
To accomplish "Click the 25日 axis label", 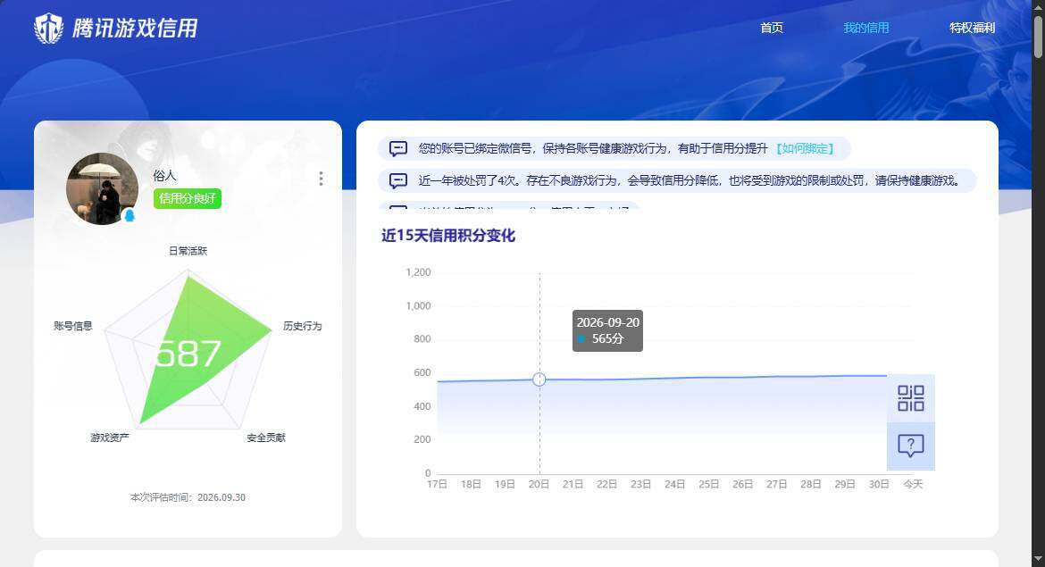I will click(708, 484).
